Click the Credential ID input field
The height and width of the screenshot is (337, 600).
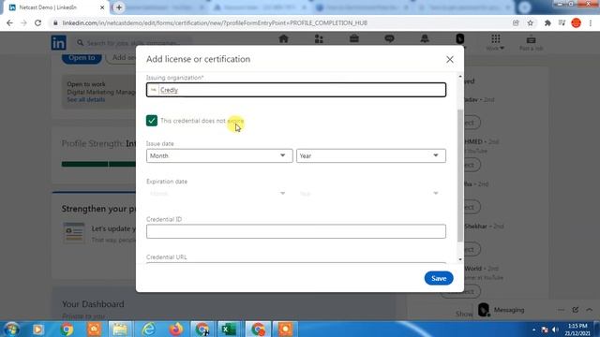tap(296, 231)
